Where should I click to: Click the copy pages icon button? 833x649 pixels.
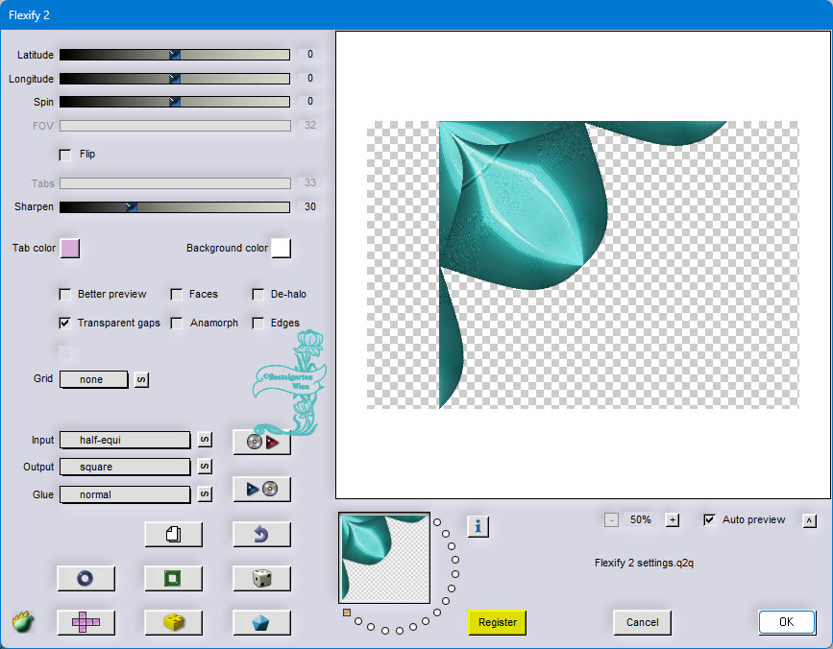pyautogui.click(x=174, y=534)
